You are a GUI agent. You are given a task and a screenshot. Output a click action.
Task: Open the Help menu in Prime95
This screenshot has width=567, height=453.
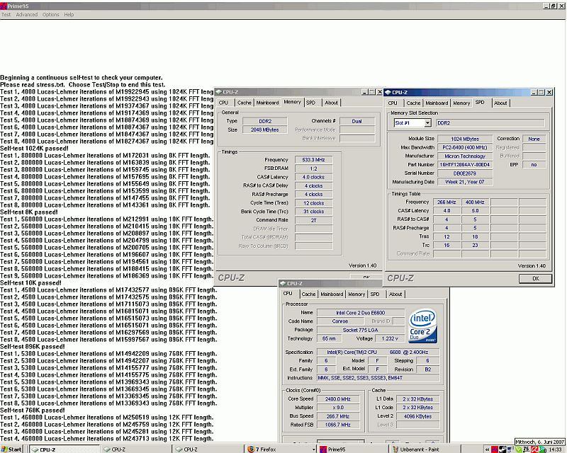(x=69, y=14)
